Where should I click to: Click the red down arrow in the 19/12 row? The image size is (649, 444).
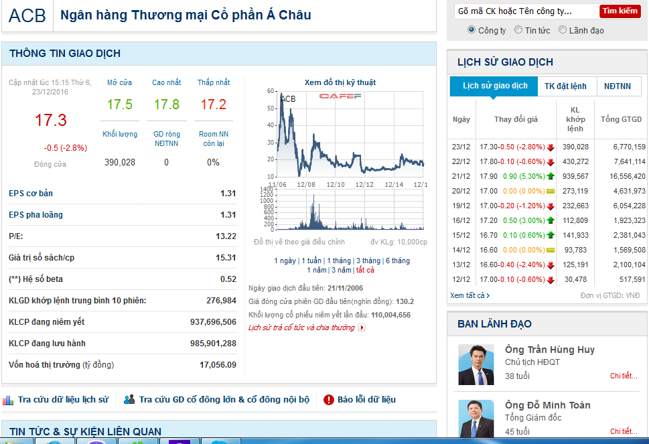(x=551, y=206)
